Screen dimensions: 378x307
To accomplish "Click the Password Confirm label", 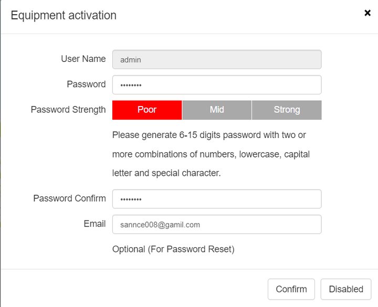I will 69,198.
